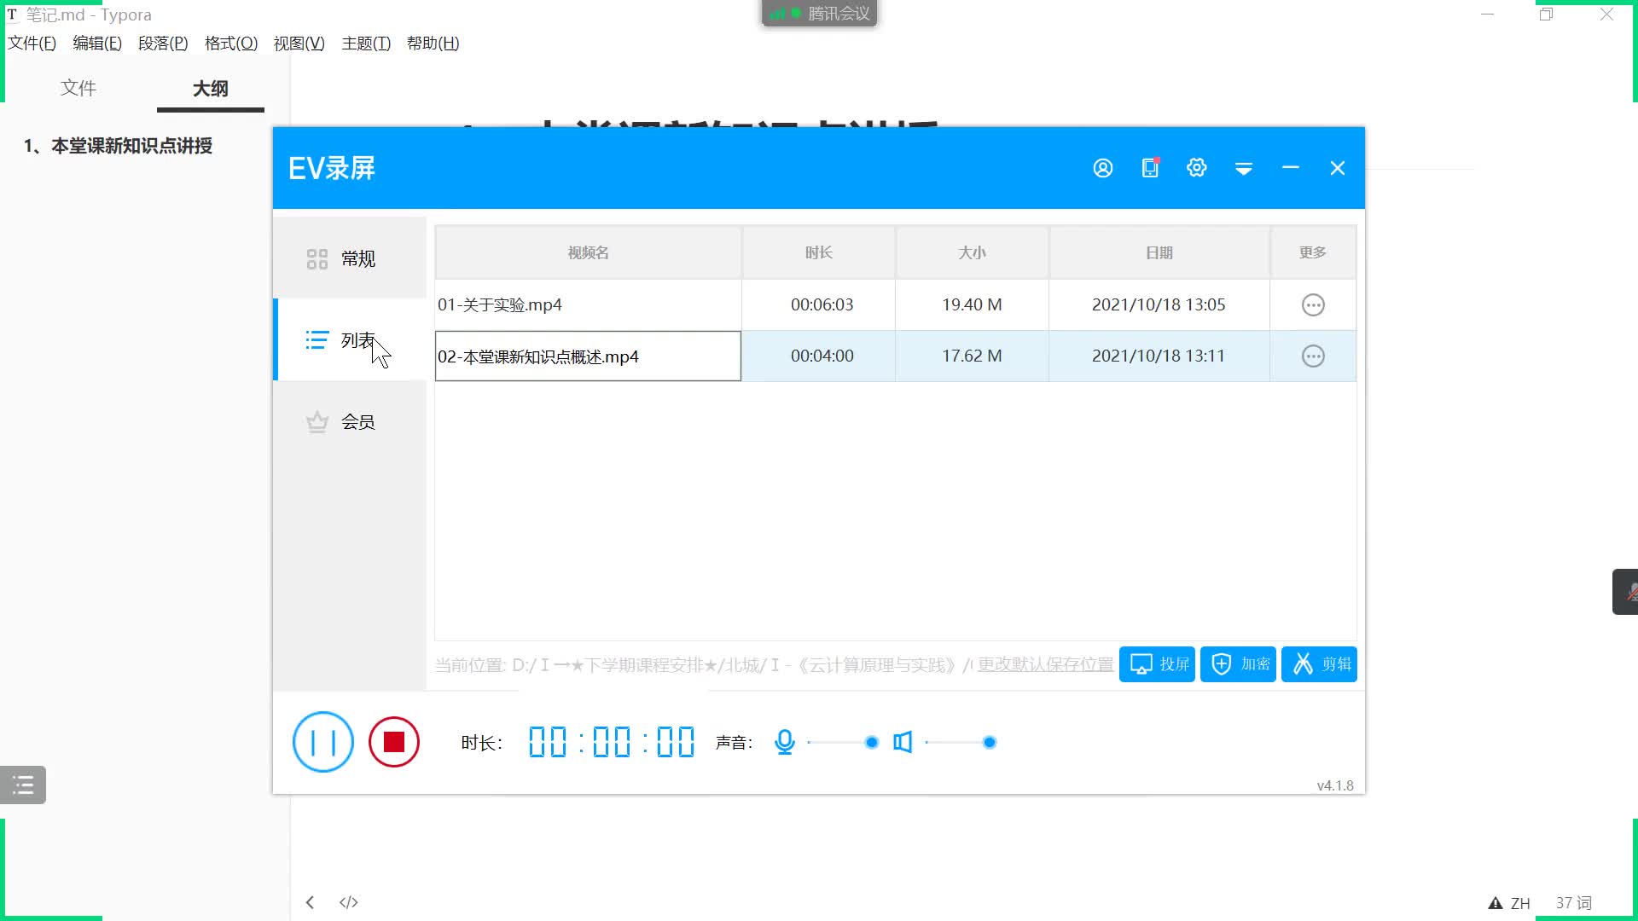Open more options for 01-关于实验.mp4

pos(1313,304)
